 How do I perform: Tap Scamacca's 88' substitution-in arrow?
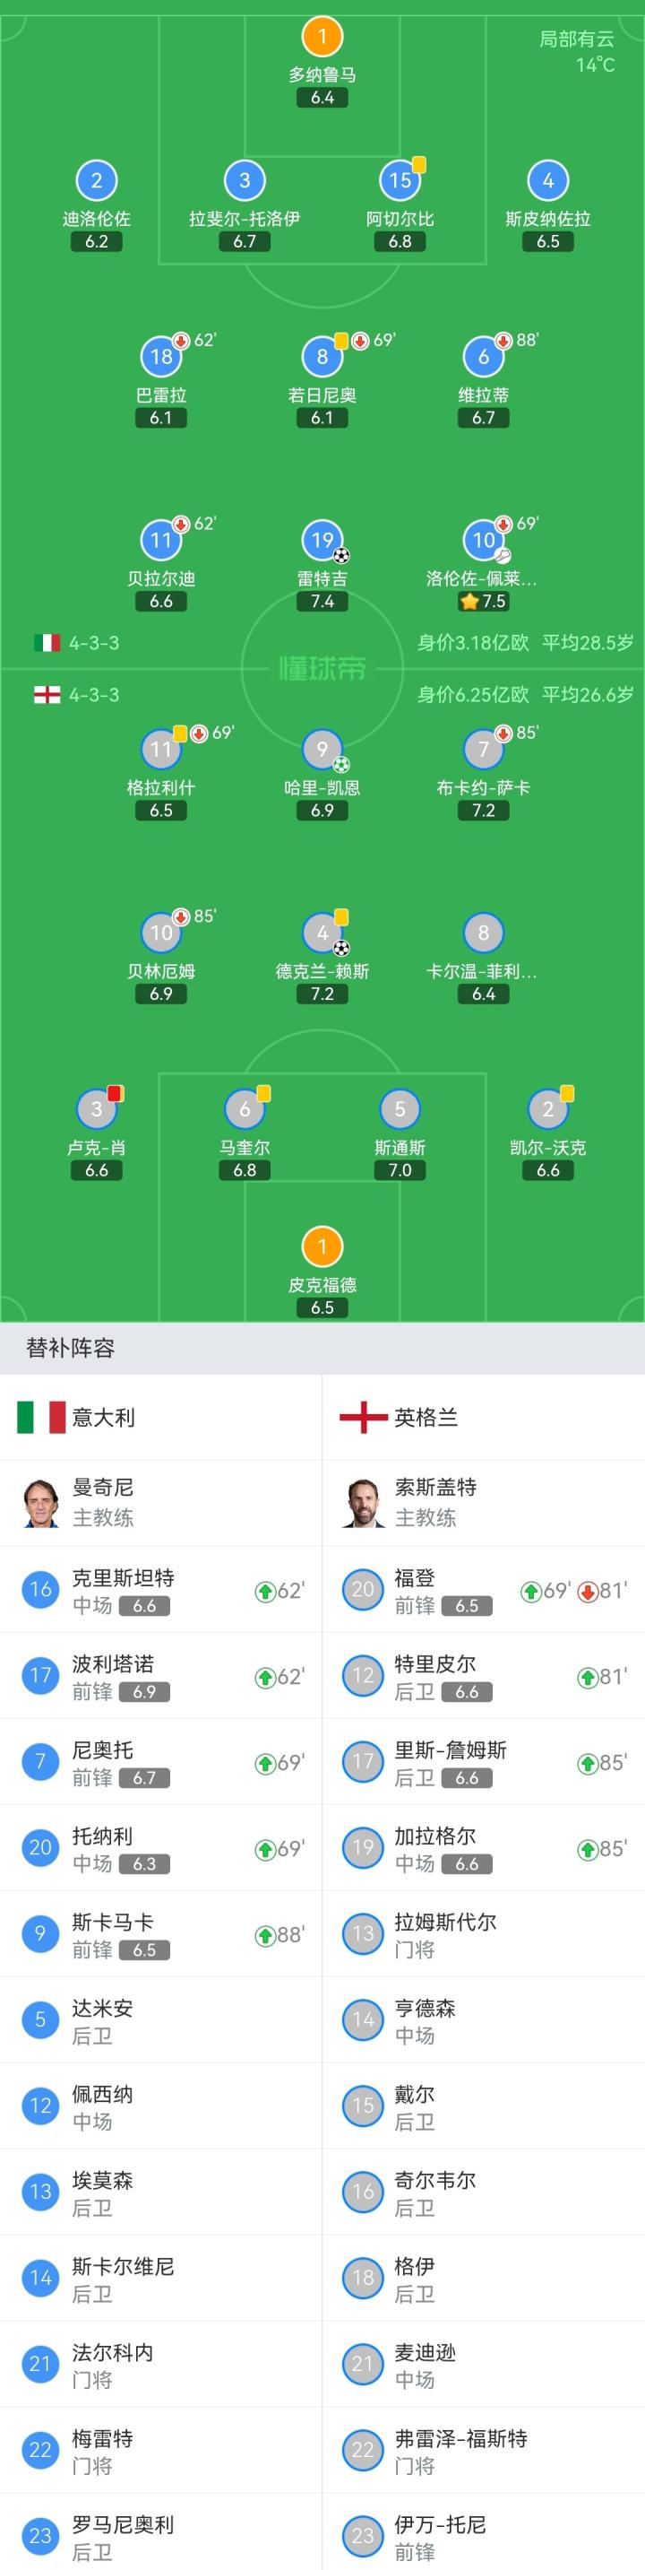click(265, 1935)
